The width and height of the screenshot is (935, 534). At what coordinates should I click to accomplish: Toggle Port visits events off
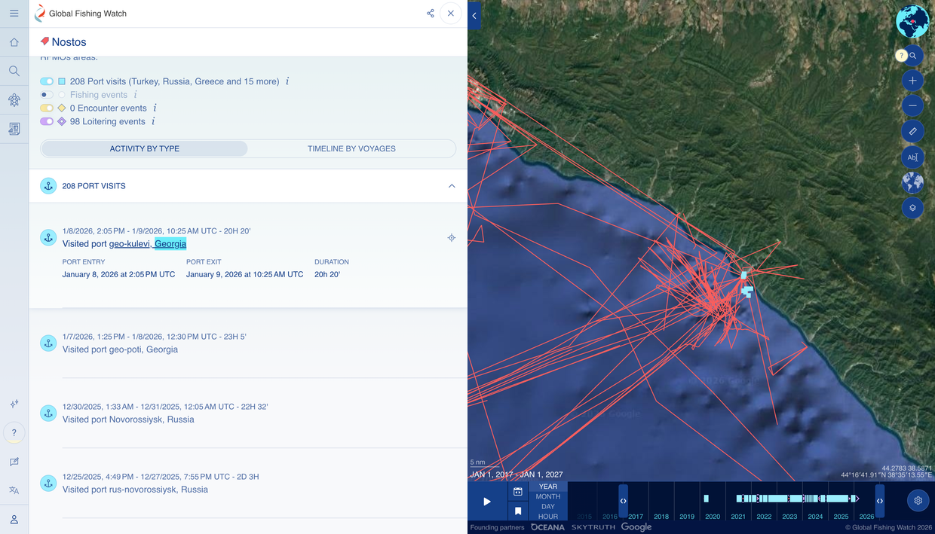(x=47, y=81)
